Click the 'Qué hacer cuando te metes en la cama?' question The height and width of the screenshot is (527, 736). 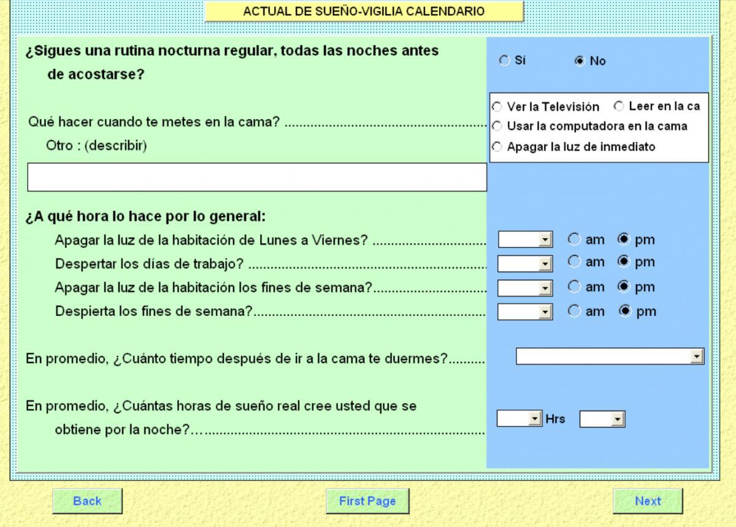click(x=154, y=121)
